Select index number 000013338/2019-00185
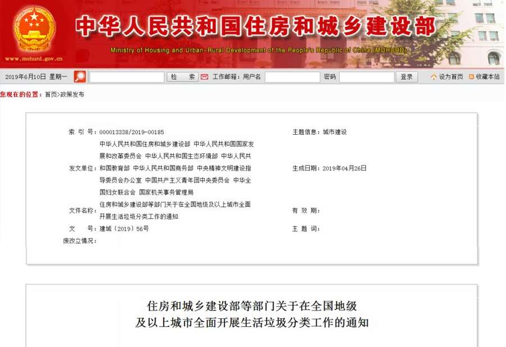This screenshot has height=347, width=506. [x=132, y=132]
